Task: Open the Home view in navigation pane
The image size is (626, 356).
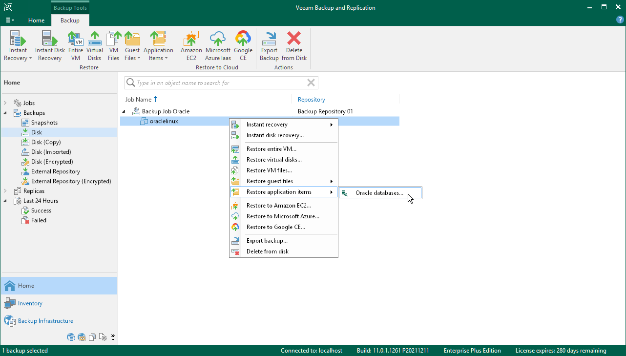Action: tap(59, 286)
